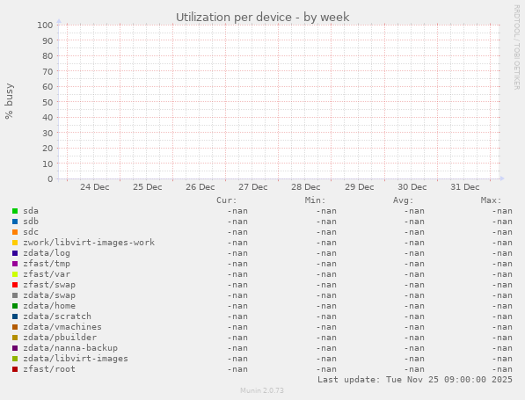Select the zdata/swap legend label
This screenshot has width=525, height=400.
[49, 295]
